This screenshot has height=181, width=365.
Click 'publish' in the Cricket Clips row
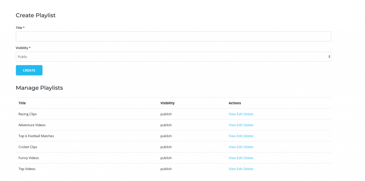[x=166, y=147]
